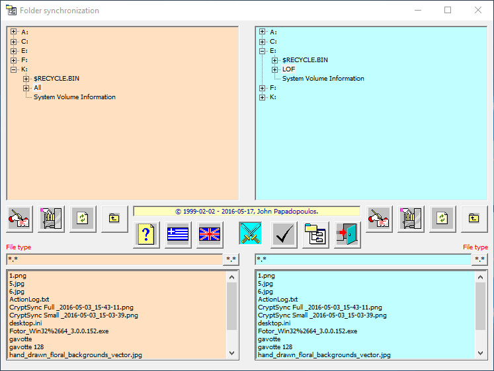Switch language with the British flag icon

tap(210, 235)
